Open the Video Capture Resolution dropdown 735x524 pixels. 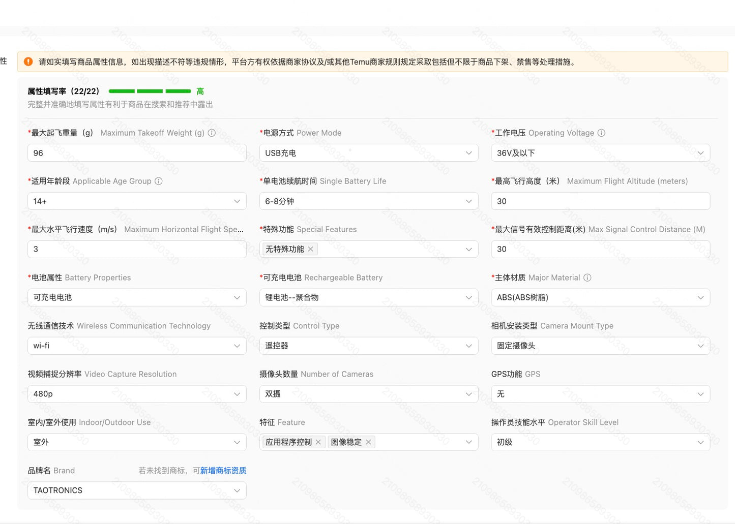click(137, 394)
